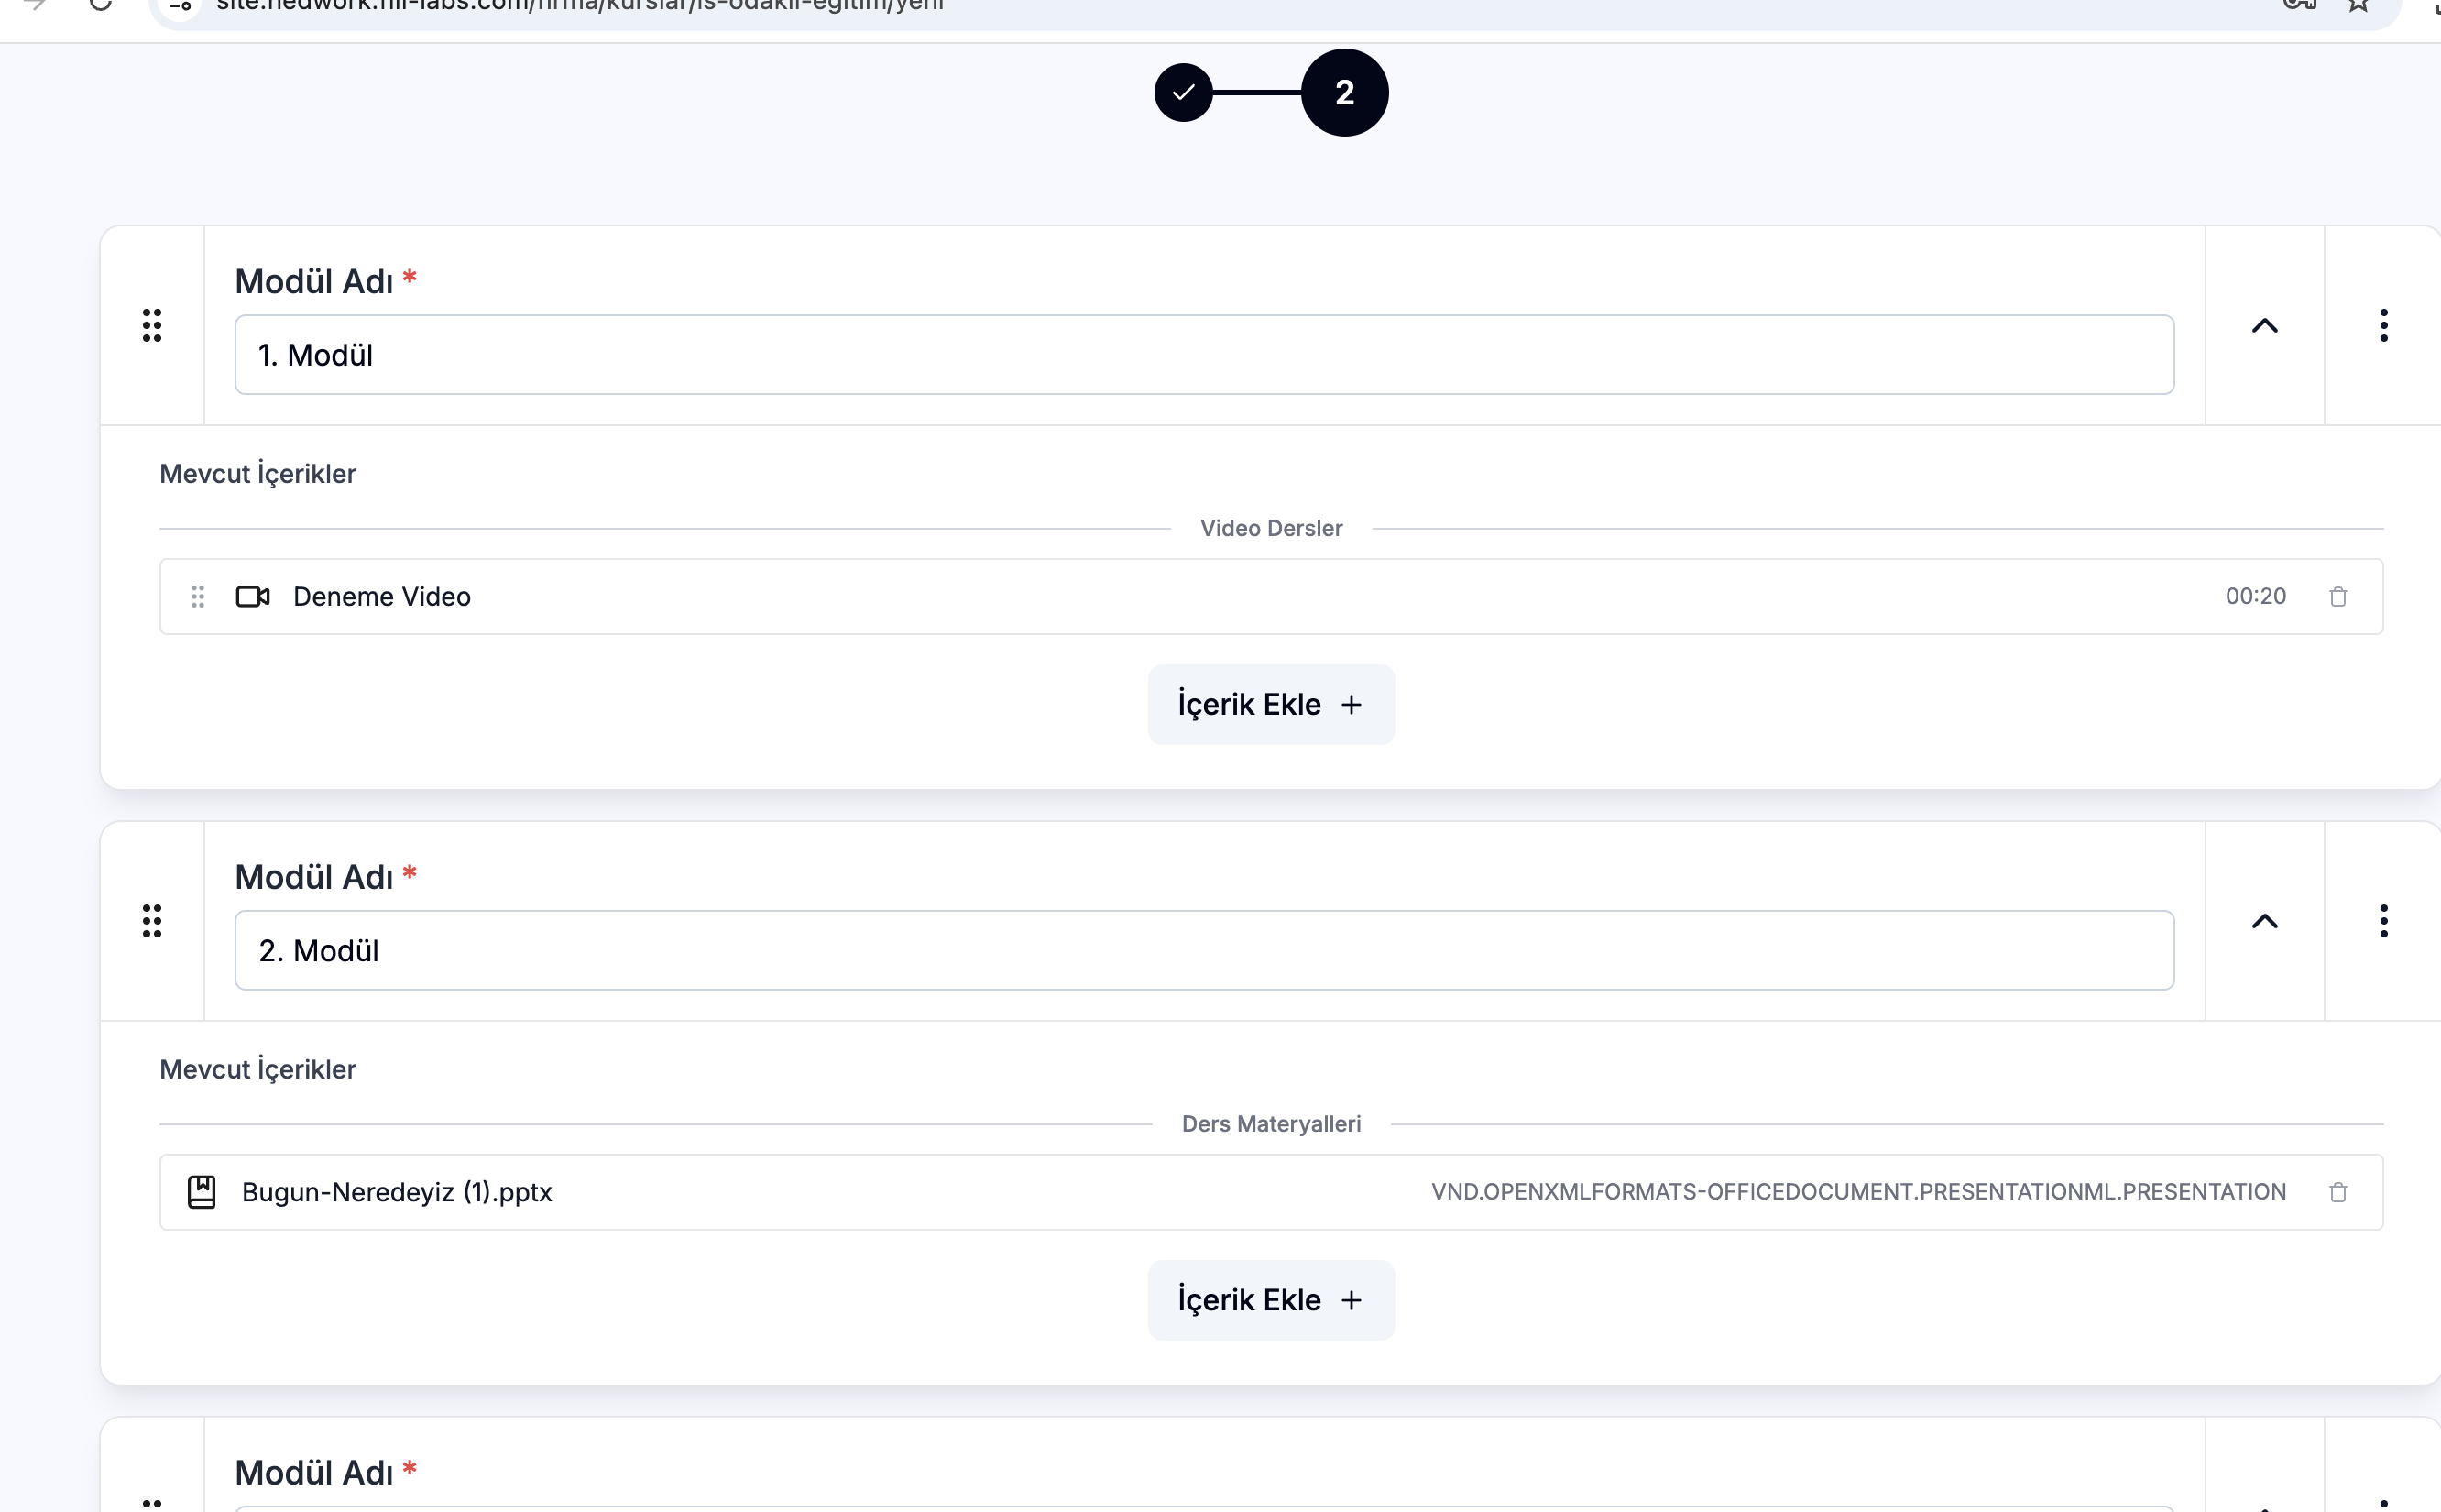The width and height of the screenshot is (2441, 1512).
Task: Focus the 2. Modül name field
Action: tap(1203, 951)
